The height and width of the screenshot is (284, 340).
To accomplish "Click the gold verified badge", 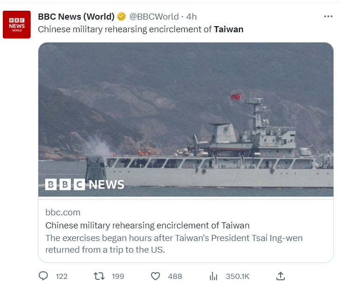I will (x=122, y=16).
